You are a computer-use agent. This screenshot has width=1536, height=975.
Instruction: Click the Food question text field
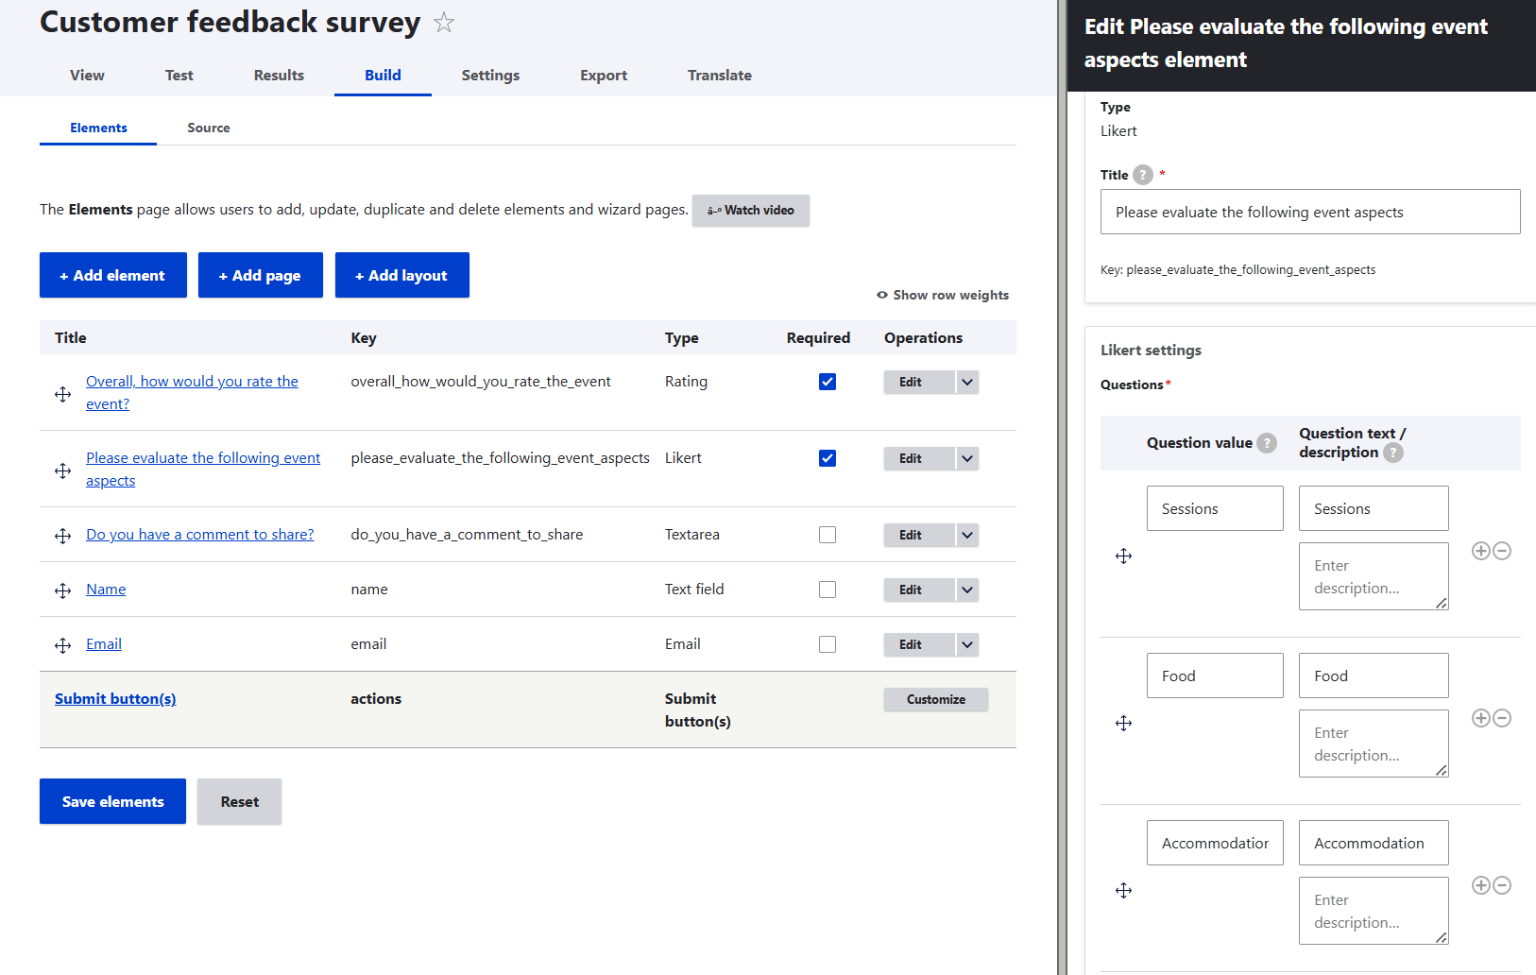tap(1374, 676)
